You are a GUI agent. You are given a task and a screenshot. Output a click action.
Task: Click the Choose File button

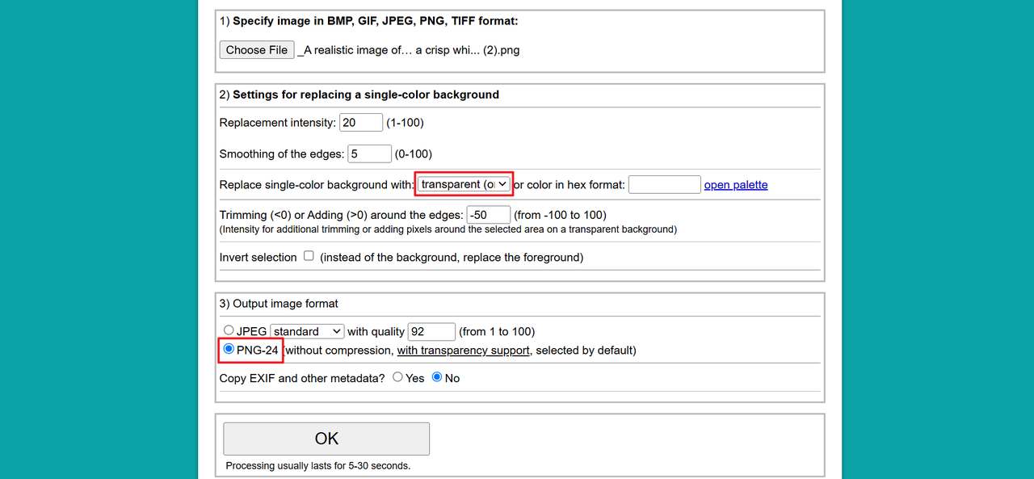(x=257, y=50)
